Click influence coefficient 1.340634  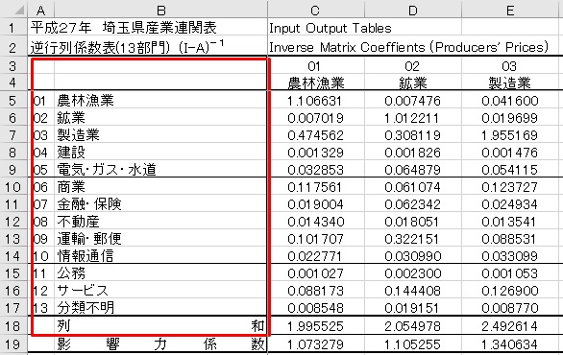[510, 344]
